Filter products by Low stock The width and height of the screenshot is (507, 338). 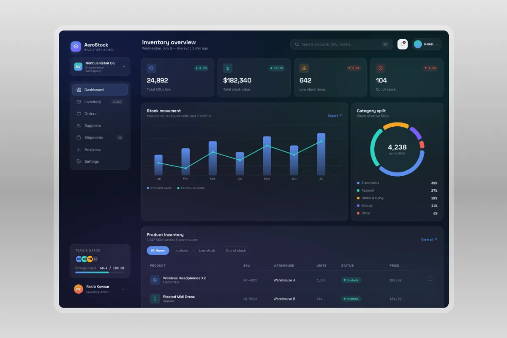[x=207, y=251]
